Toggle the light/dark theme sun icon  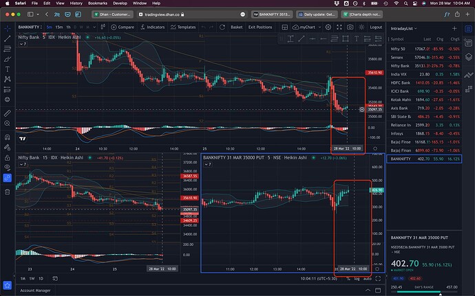pyautogui.click(x=361, y=27)
